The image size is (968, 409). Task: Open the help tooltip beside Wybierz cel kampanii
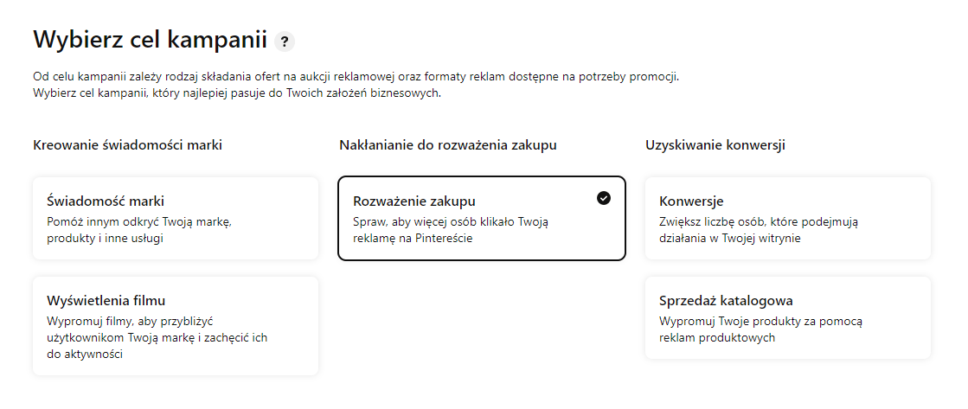tap(284, 42)
